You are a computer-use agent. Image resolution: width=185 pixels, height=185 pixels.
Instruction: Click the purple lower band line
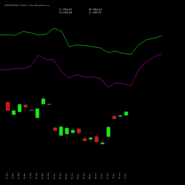(81, 76)
